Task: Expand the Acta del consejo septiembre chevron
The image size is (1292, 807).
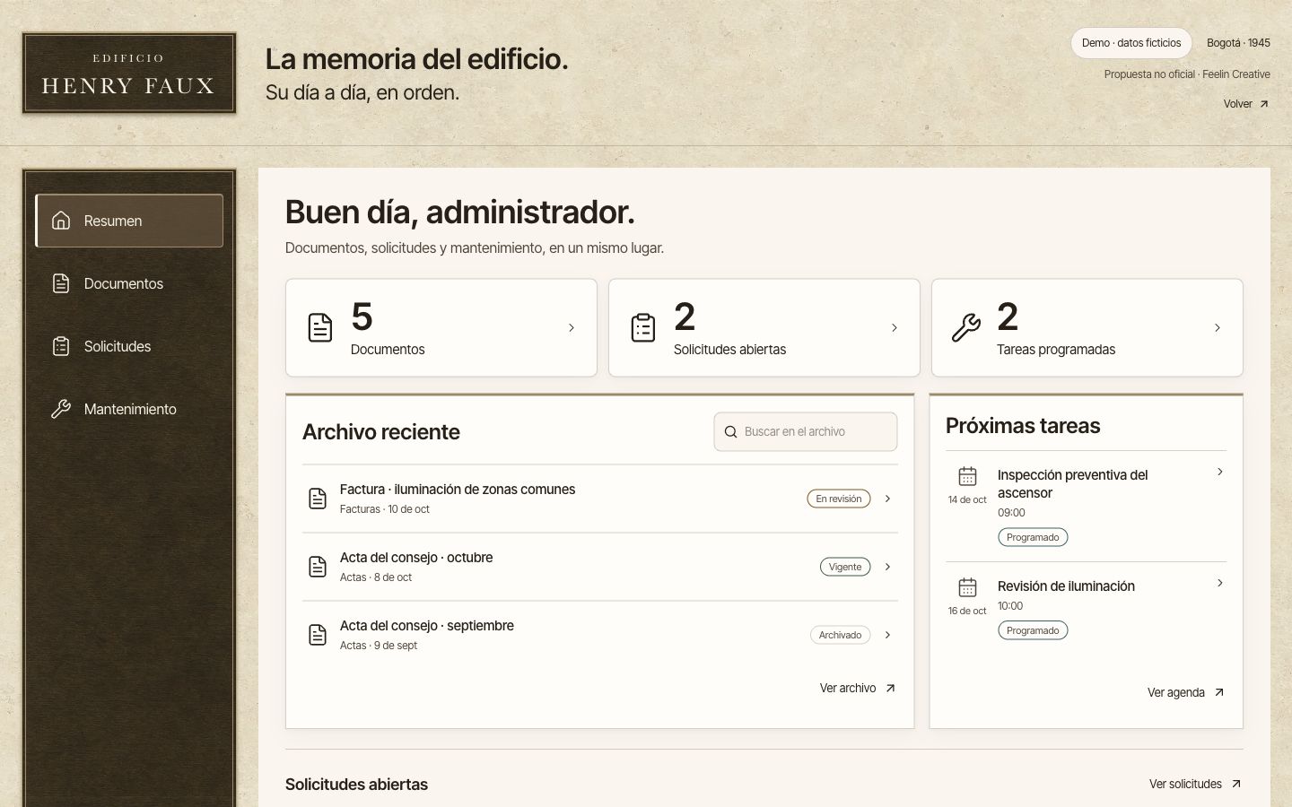Action: click(887, 635)
